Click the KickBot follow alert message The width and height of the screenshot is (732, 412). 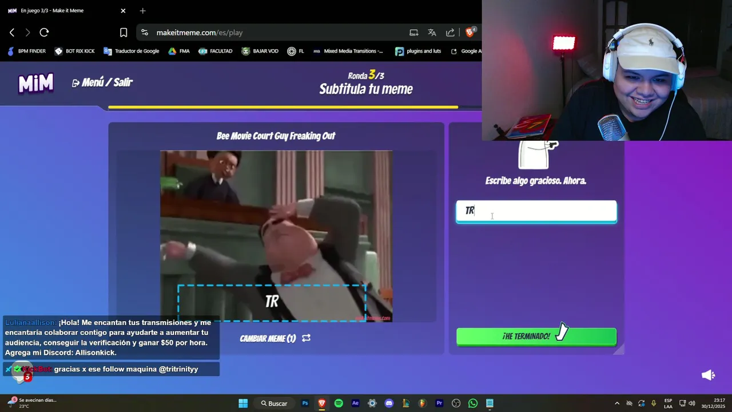tap(111, 369)
